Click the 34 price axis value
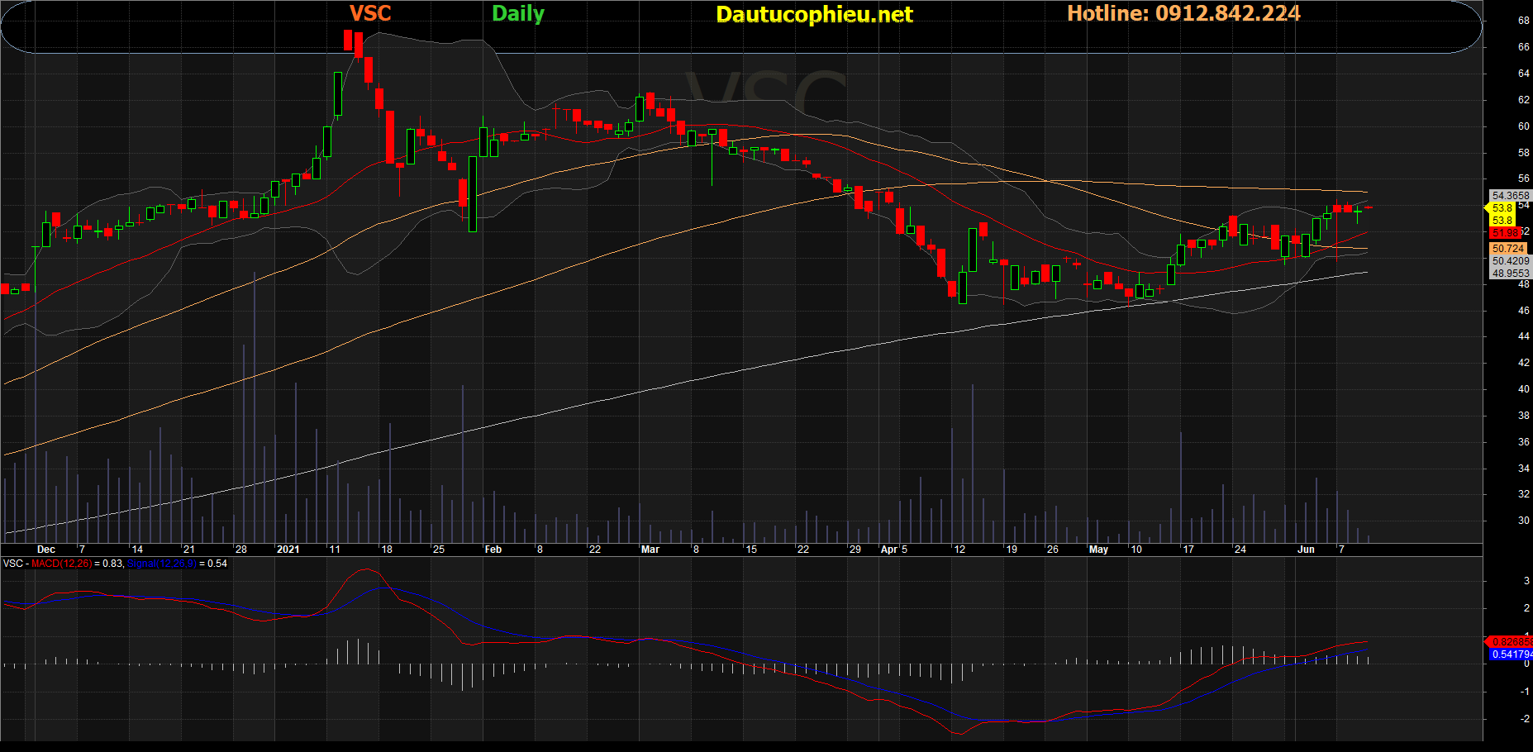The image size is (1533, 752). pyautogui.click(x=1524, y=469)
